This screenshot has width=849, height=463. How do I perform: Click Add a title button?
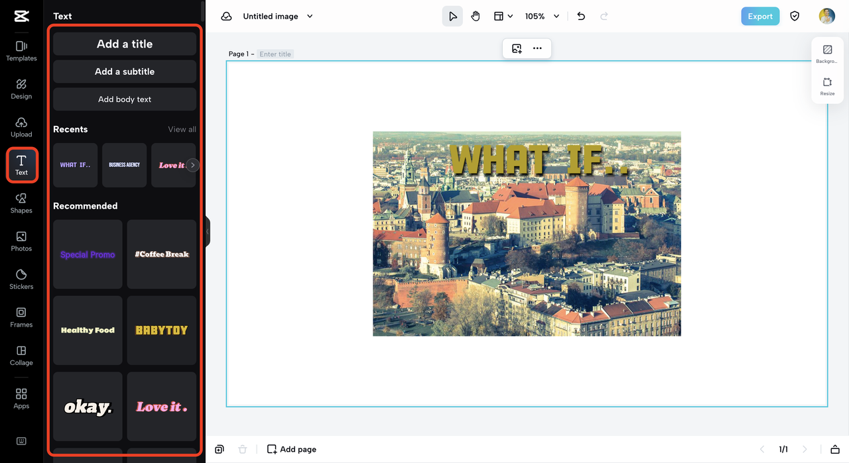pos(125,44)
